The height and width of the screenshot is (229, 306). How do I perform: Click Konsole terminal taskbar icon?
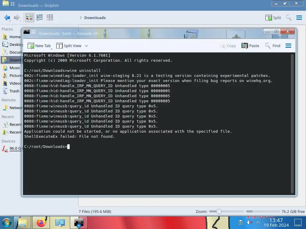point(79,222)
